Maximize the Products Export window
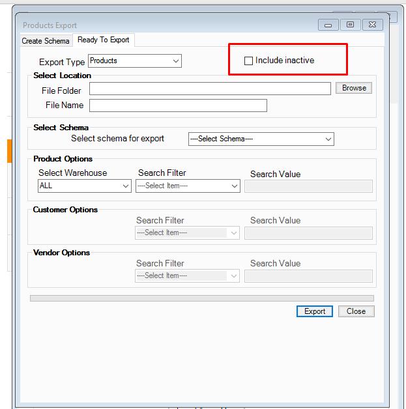The image size is (406, 409). 351,25
